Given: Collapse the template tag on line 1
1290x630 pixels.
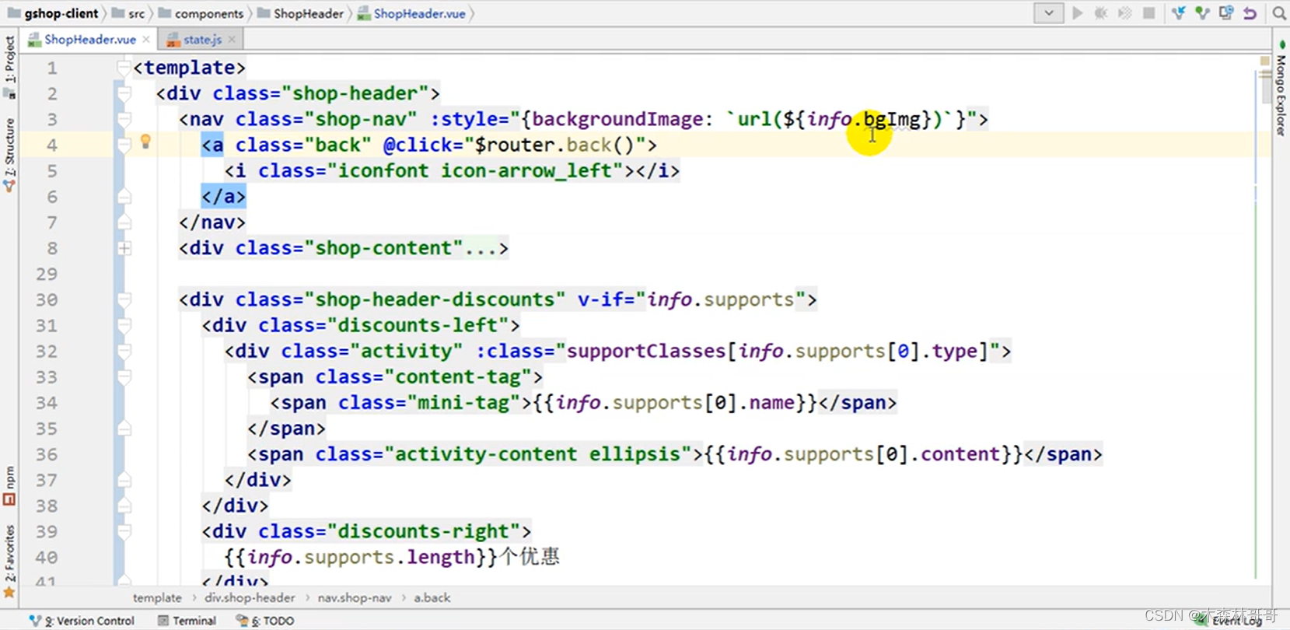Looking at the screenshot, I should coord(124,68).
